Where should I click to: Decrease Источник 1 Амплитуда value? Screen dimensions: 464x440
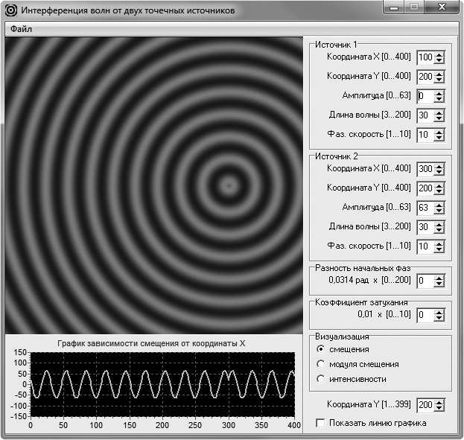point(439,100)
